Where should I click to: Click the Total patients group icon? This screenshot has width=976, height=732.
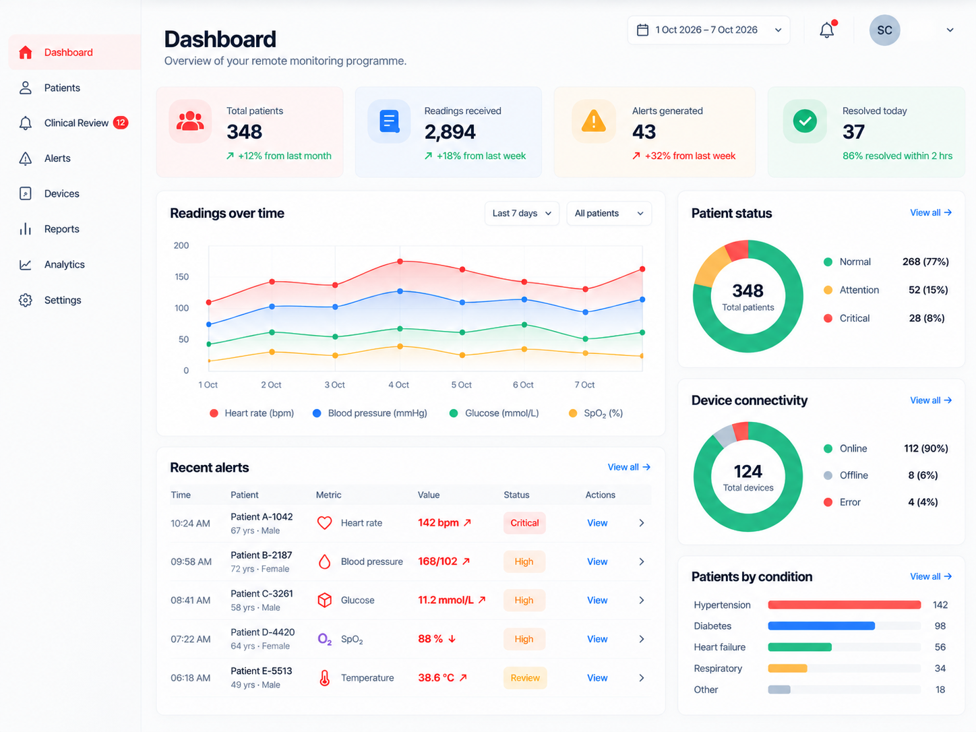click(190, 121)
